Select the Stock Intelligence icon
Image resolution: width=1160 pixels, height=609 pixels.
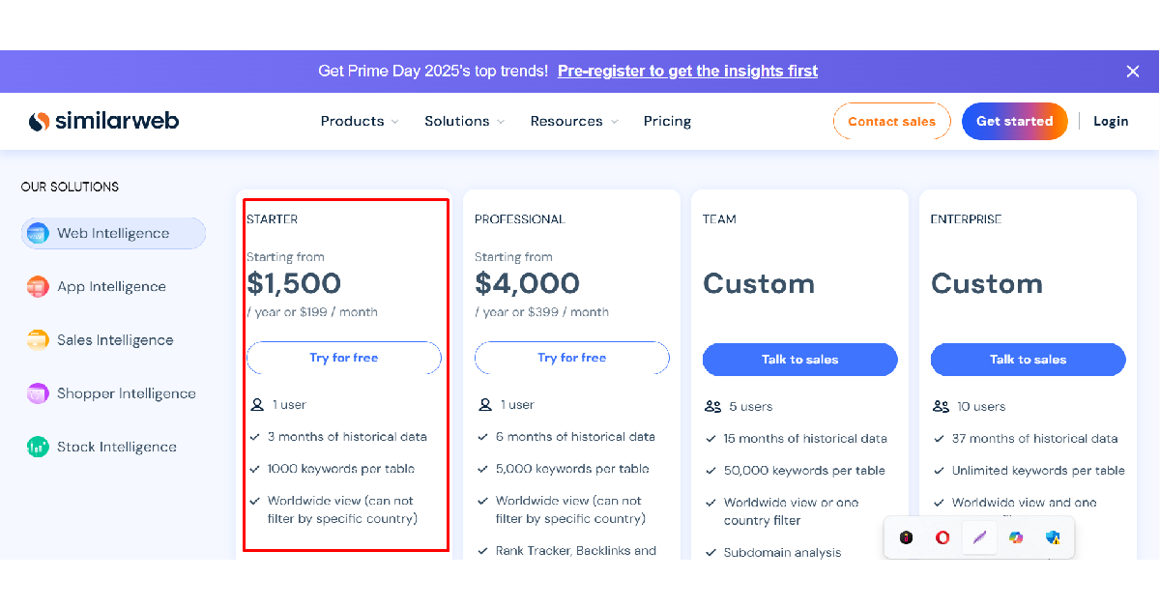tap(38, 447)
